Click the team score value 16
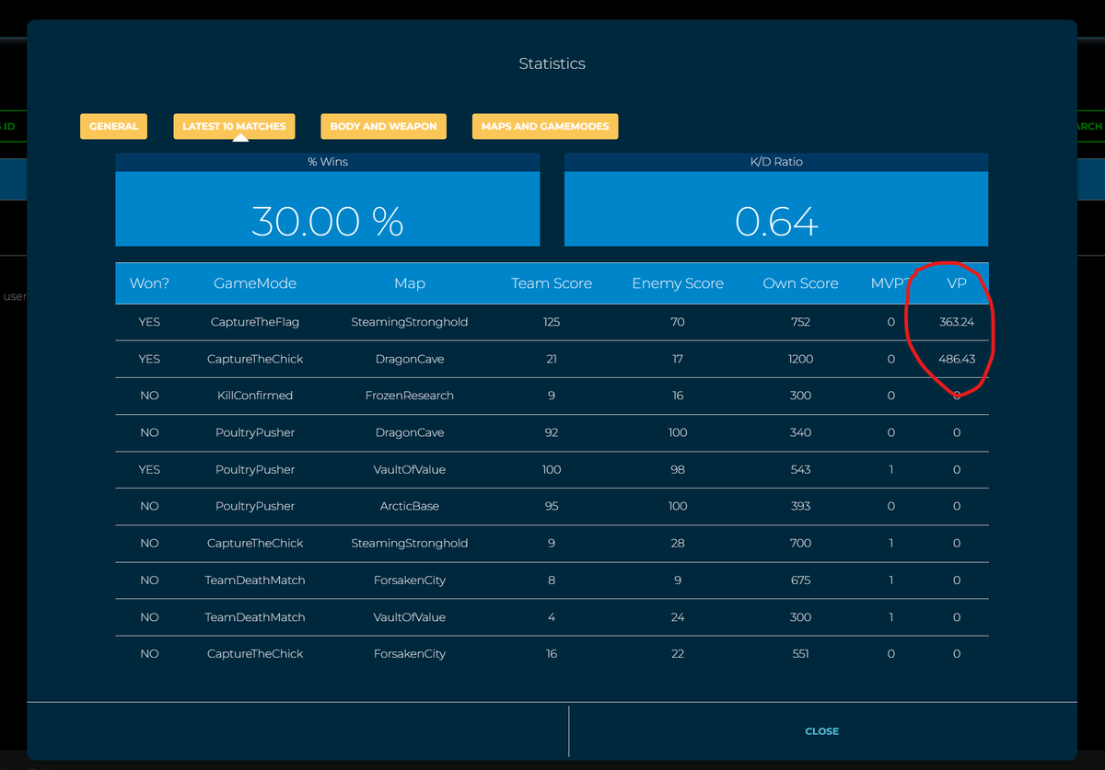The height and width of the screenshot is (770, 1105). [x=552, y=653]
